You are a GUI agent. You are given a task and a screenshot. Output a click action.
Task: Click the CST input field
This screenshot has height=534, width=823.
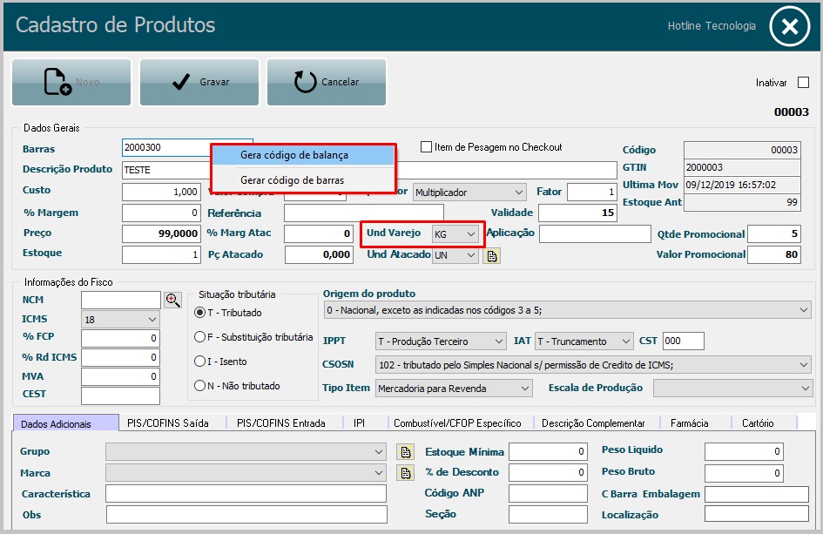[x=684, y=341]
